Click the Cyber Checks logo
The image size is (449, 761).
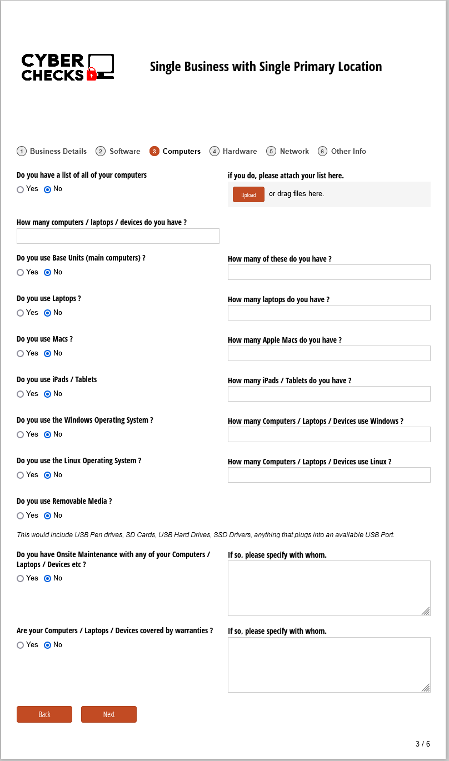(x=68, y=67)
